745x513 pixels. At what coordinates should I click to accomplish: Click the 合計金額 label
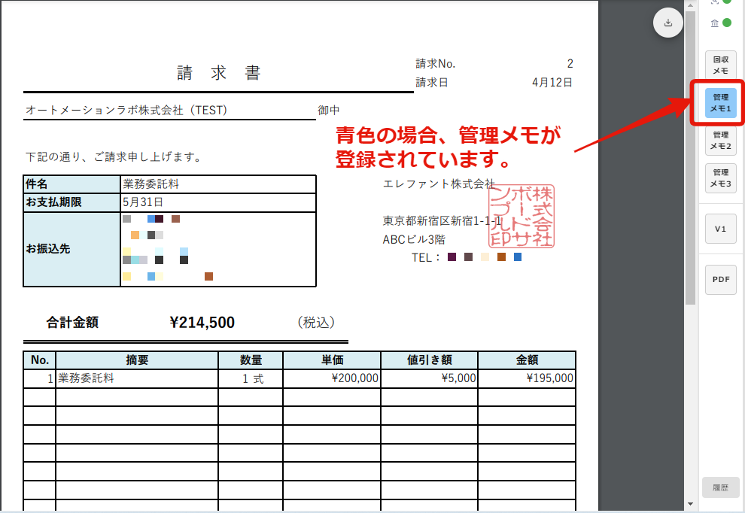[x=72, y=323]
